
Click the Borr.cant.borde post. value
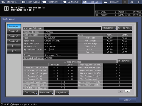118,67
